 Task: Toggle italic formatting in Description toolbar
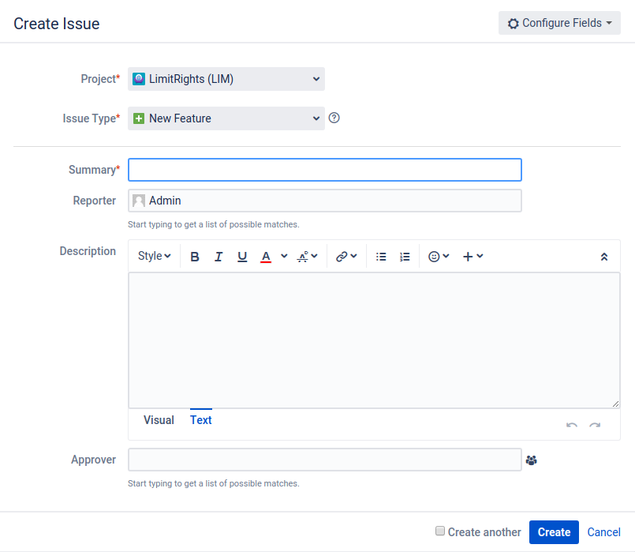click(x=219, y=257)
